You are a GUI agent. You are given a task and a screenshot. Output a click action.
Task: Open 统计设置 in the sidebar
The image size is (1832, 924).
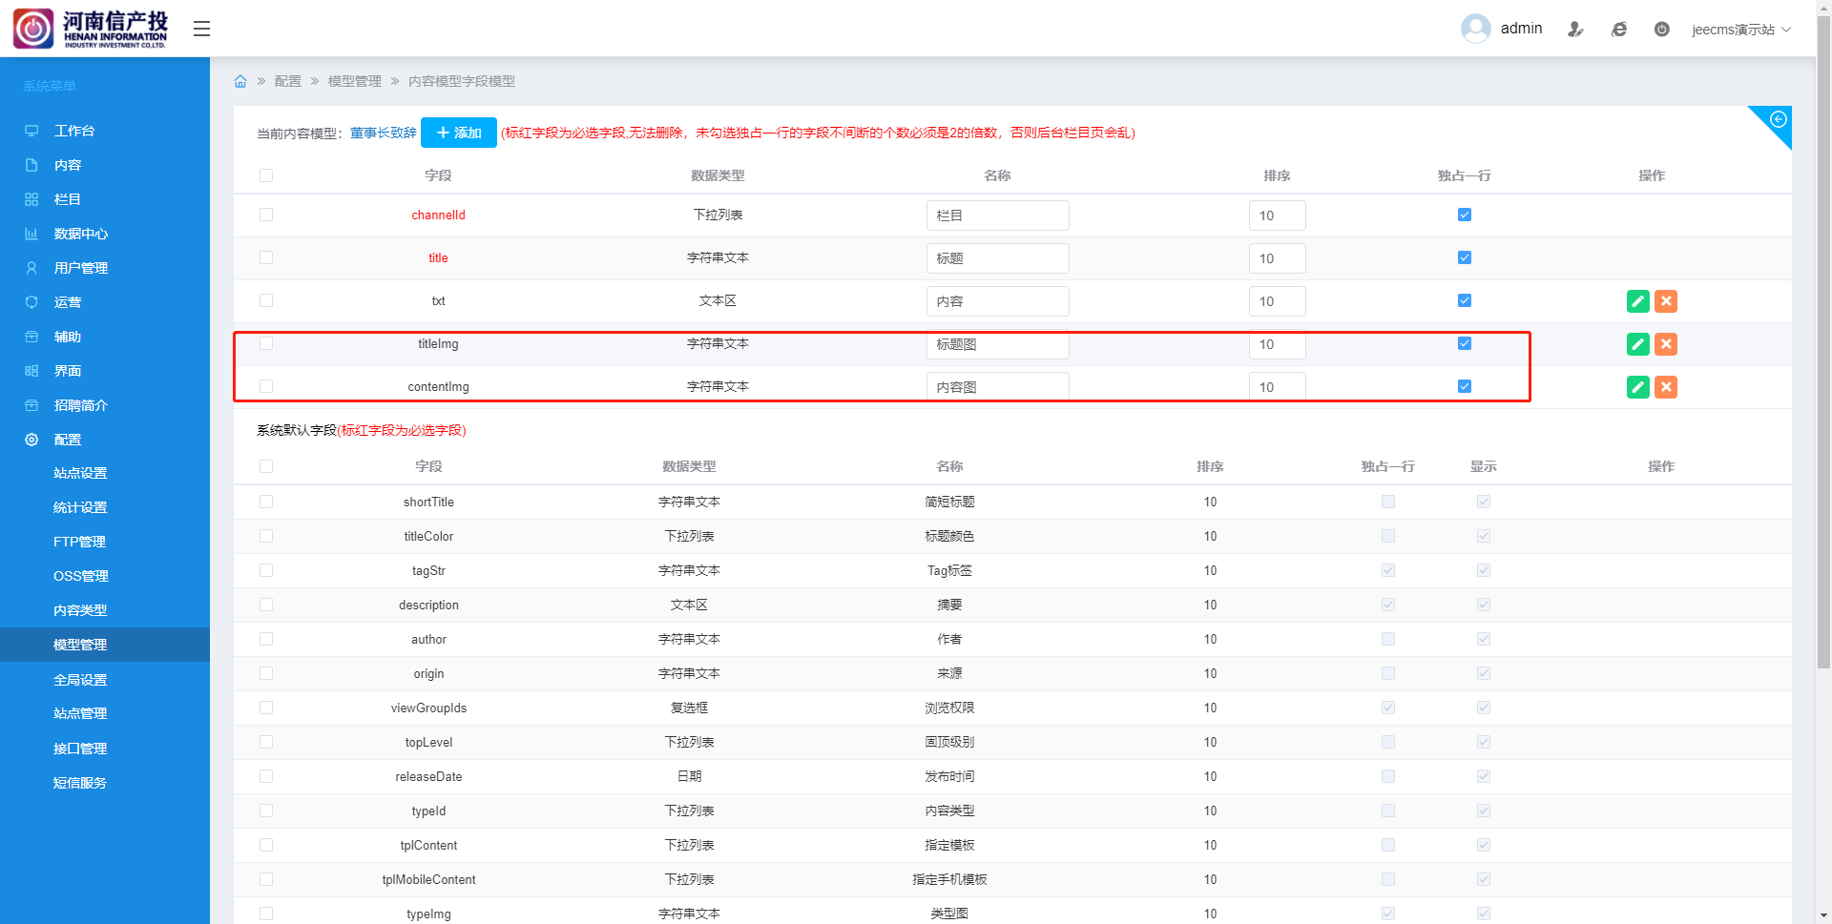(80, 507)
